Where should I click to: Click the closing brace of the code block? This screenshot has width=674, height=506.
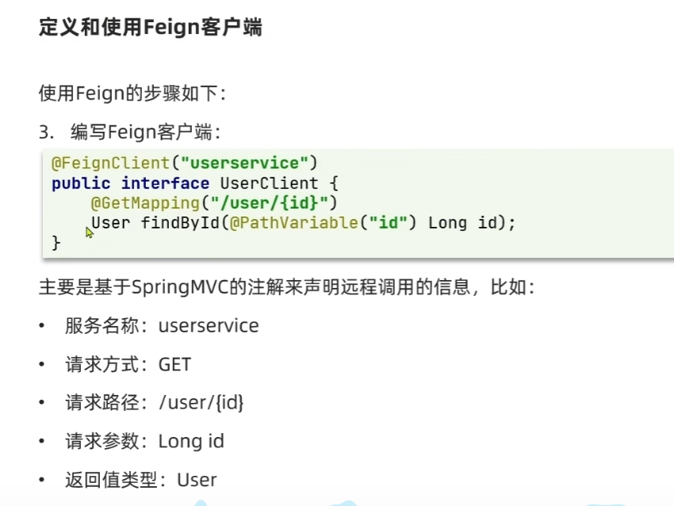pyautogui.click(x=56, y=243)
